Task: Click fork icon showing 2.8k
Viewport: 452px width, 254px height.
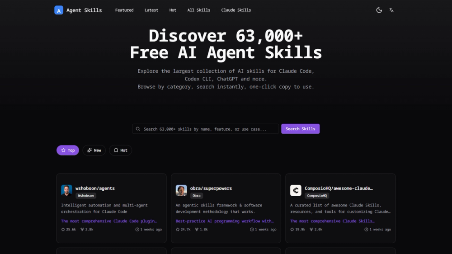Action: (82, 230)
